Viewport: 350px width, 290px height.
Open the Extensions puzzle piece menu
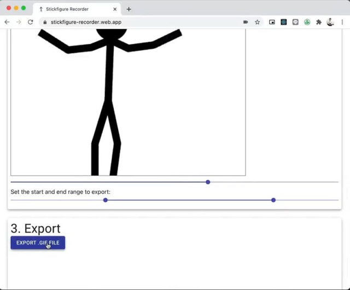[319, 22]
